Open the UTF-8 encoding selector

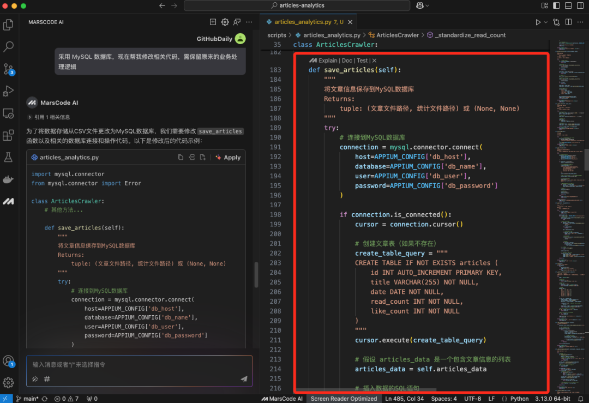click(472, 399)
